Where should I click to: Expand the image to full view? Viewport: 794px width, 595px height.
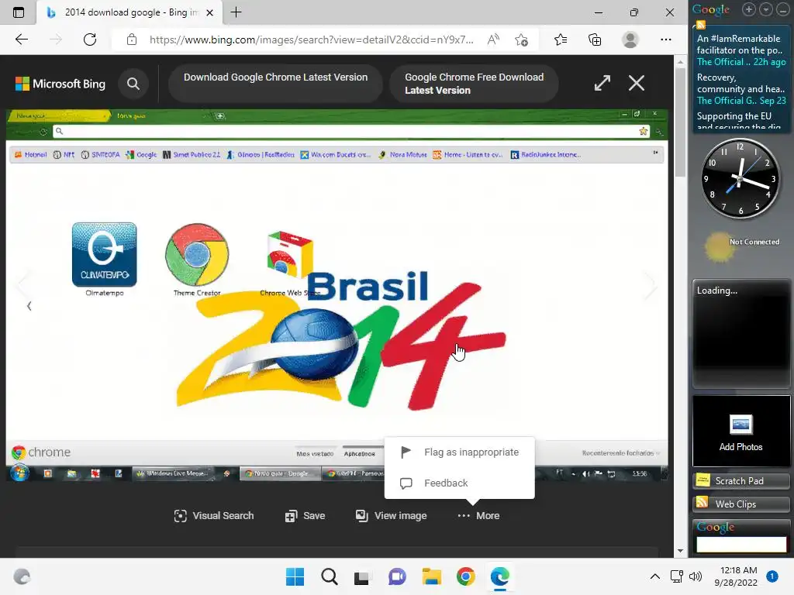point(602,83)
